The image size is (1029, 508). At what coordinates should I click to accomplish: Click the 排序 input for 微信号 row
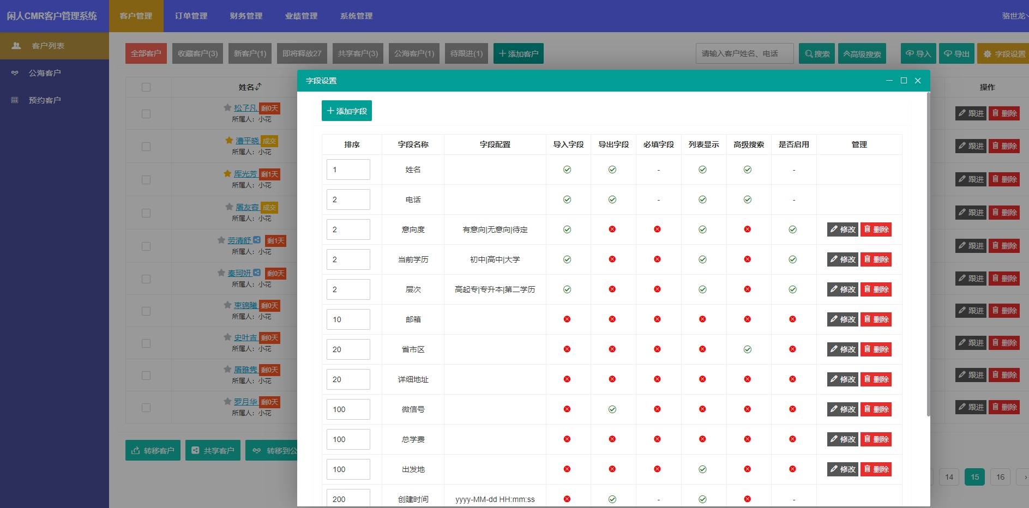pos(348,409)
